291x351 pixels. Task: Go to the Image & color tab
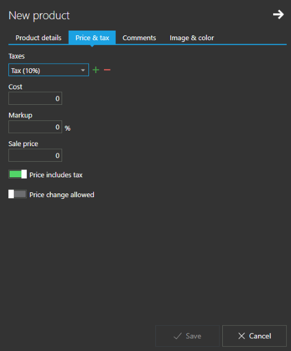pos(192,38)
